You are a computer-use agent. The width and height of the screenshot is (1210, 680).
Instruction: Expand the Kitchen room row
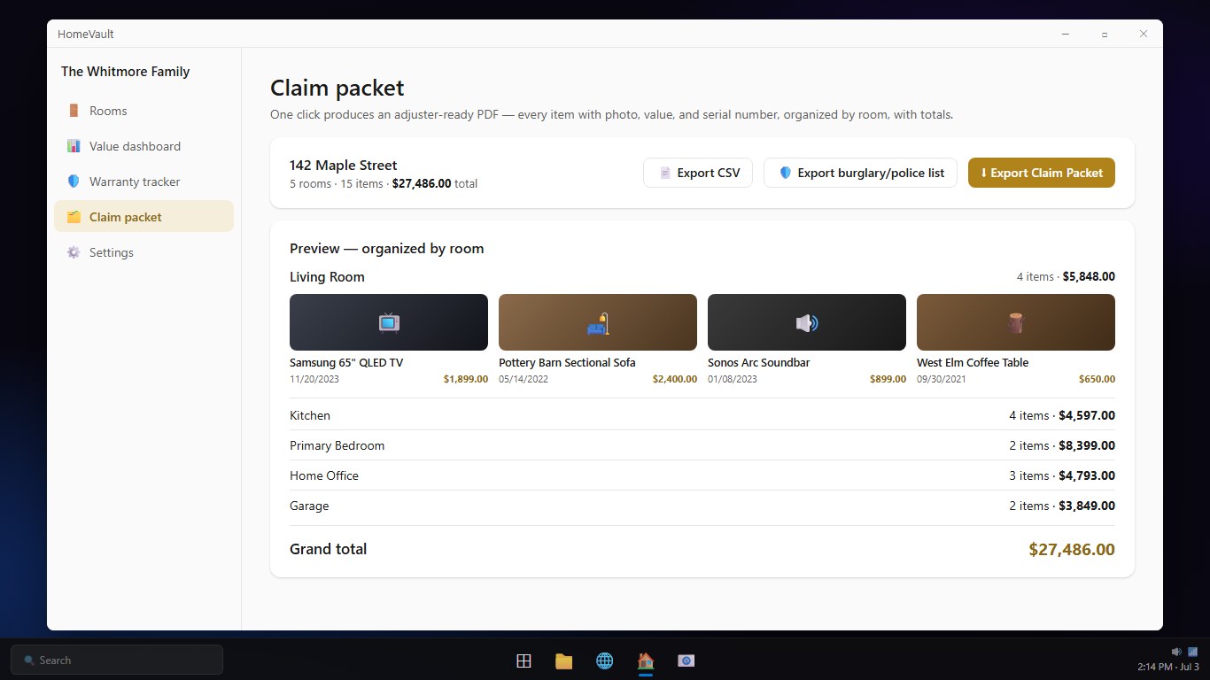point(702,415)
